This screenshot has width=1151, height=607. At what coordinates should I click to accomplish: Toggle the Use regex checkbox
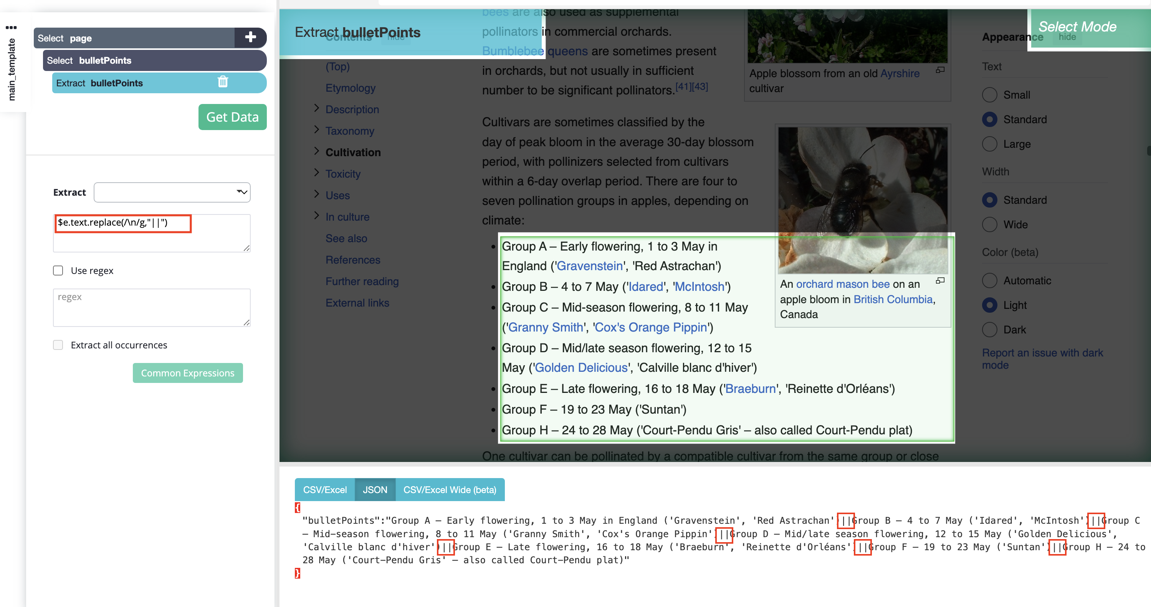pos(58,271)
